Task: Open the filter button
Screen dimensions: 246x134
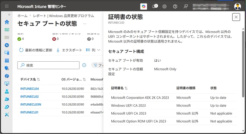Action: pyautogui.click(x=97, y=65)
